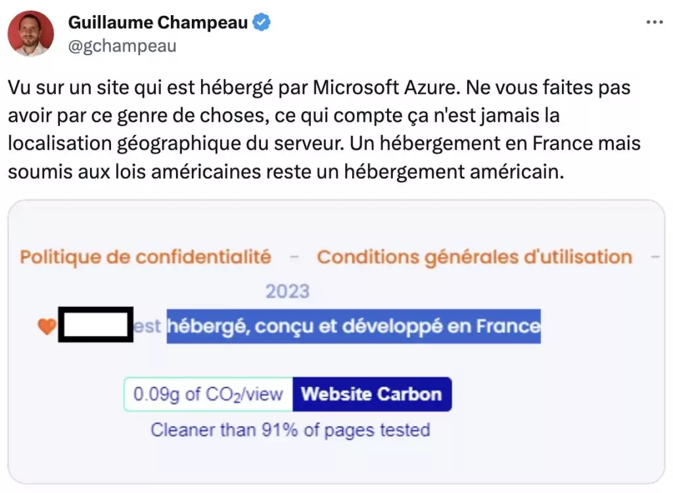Screen dimensions: 673x493
Task: Open Guillaume Champeau's profile avatar
Action: pos(30,33)
